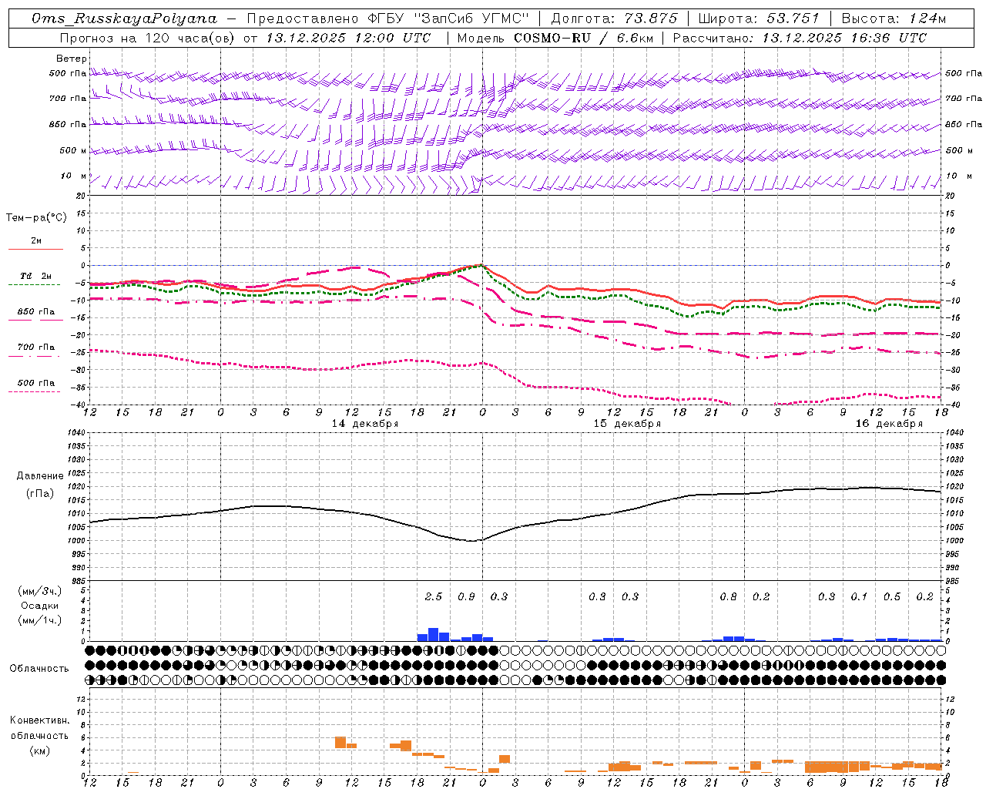This screenshot has height=789, width=986.
Task: Click the Тем-ра(°C) temperature panel label
Action: pos(36,218)
